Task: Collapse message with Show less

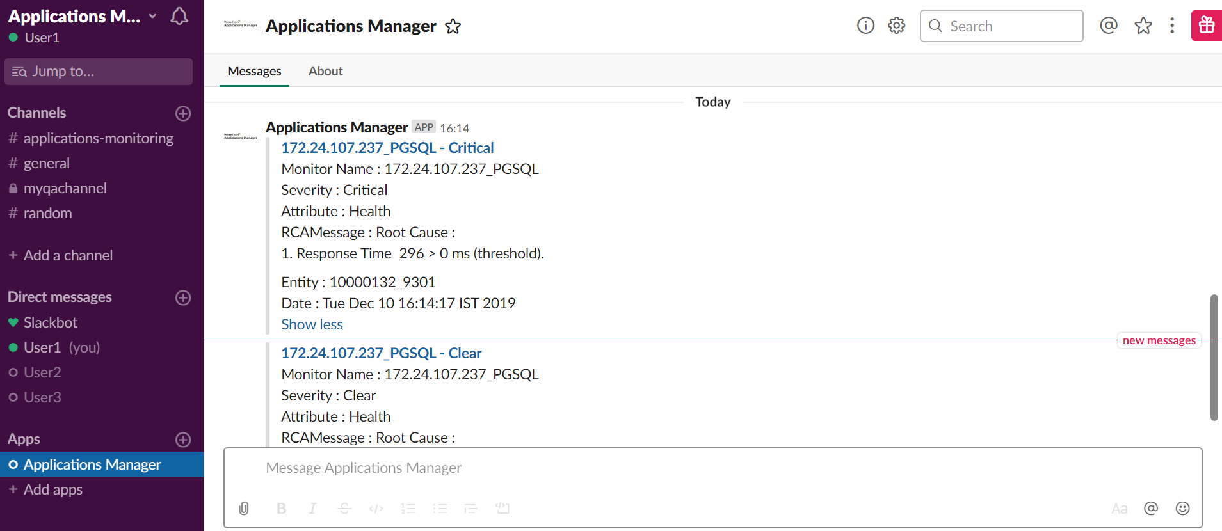Action: (x=312, y=324)
